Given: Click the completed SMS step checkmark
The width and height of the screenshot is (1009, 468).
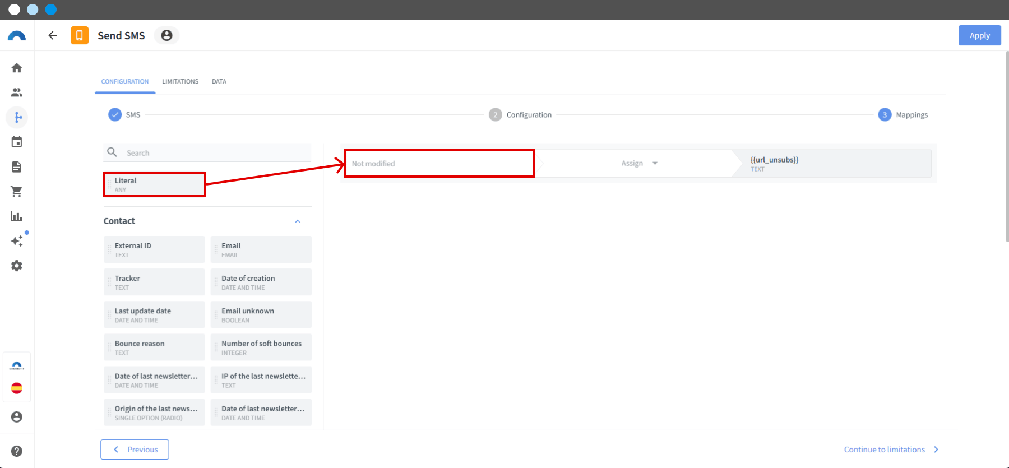Looking at the screenshot, I should [x=115, y=115].
